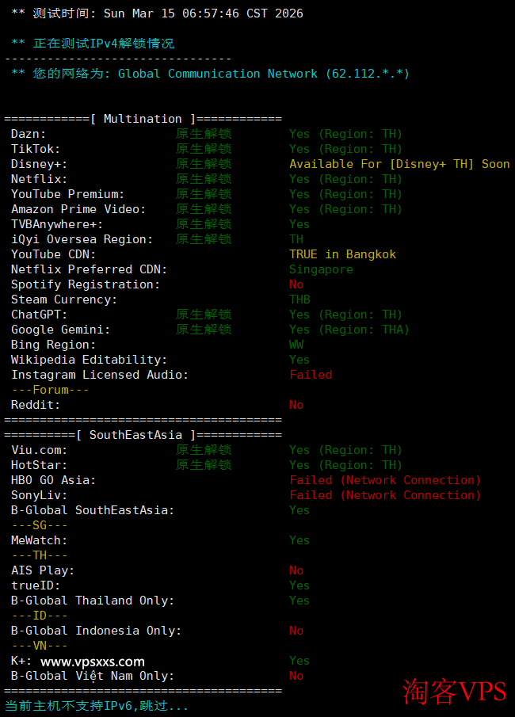Click the Dazn service label
Screen dimensions: 515x717
(x=29, y=134)
